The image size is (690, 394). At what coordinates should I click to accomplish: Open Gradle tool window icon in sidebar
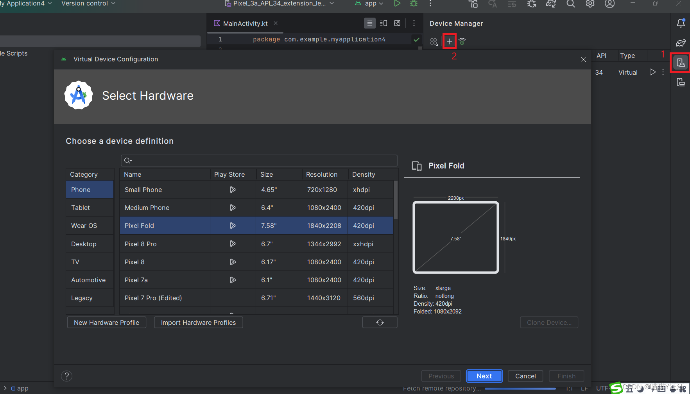point(681,43)
